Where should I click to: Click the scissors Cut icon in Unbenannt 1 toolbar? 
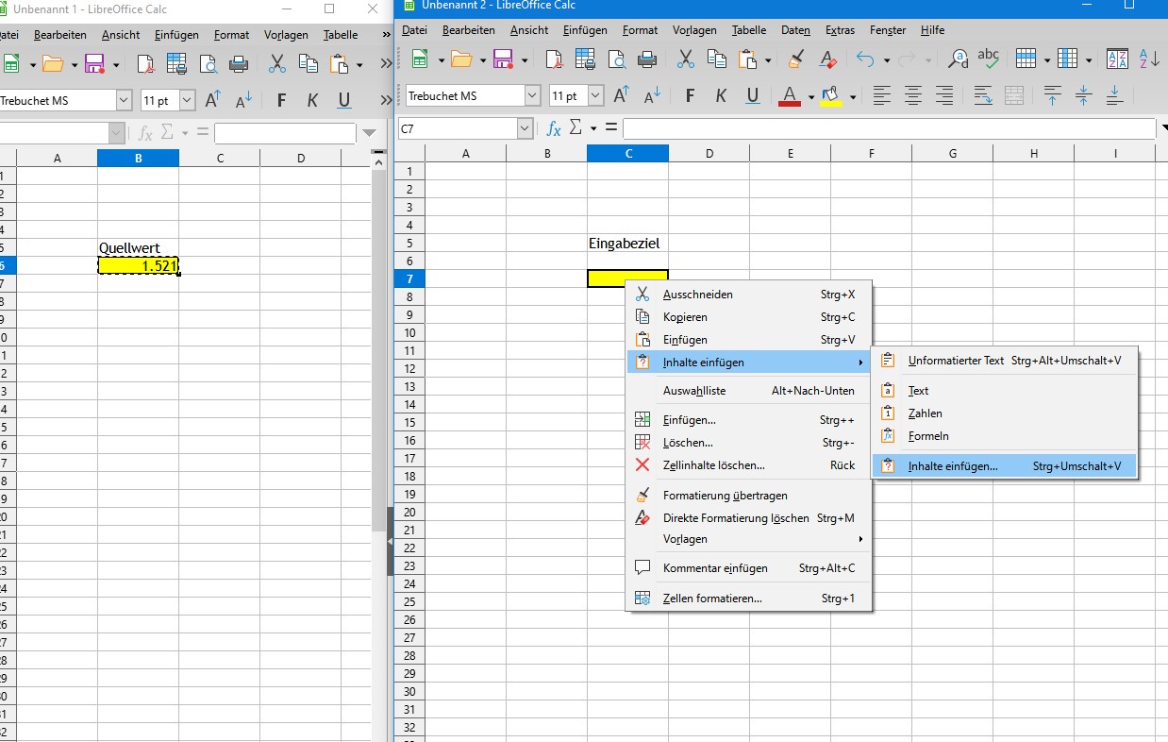(x=277, y=64)
